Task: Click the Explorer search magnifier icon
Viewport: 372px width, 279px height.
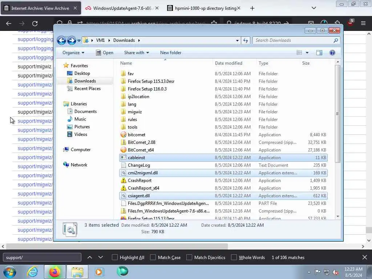Action: [x=336, y=40]
